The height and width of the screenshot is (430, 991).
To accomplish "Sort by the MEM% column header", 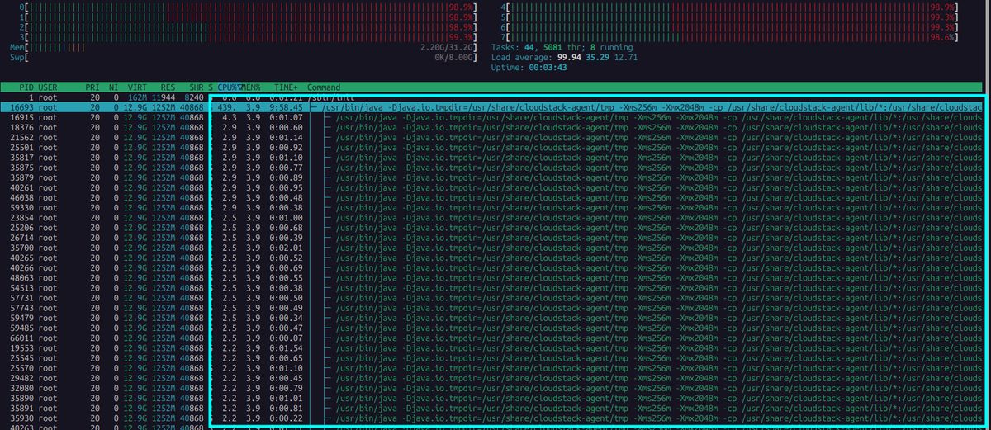I will pyautogui.click(x=251, y=87).
